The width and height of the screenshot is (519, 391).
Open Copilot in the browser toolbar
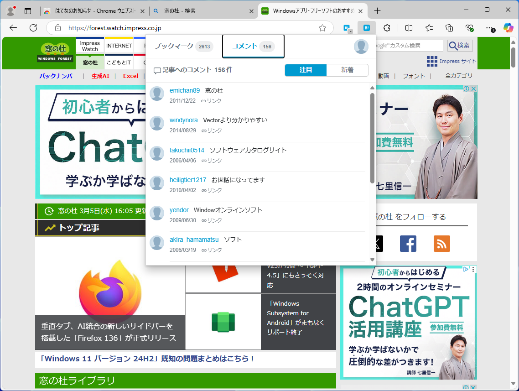pyautogui.click(x=508, y=28)
